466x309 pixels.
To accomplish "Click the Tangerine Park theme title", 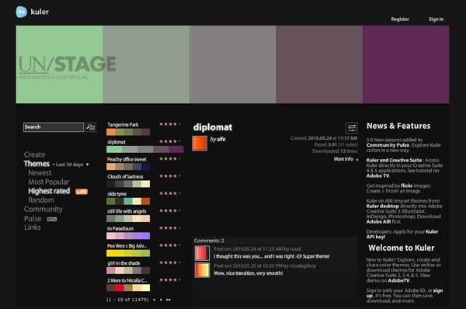I will (x=123, y=124).
